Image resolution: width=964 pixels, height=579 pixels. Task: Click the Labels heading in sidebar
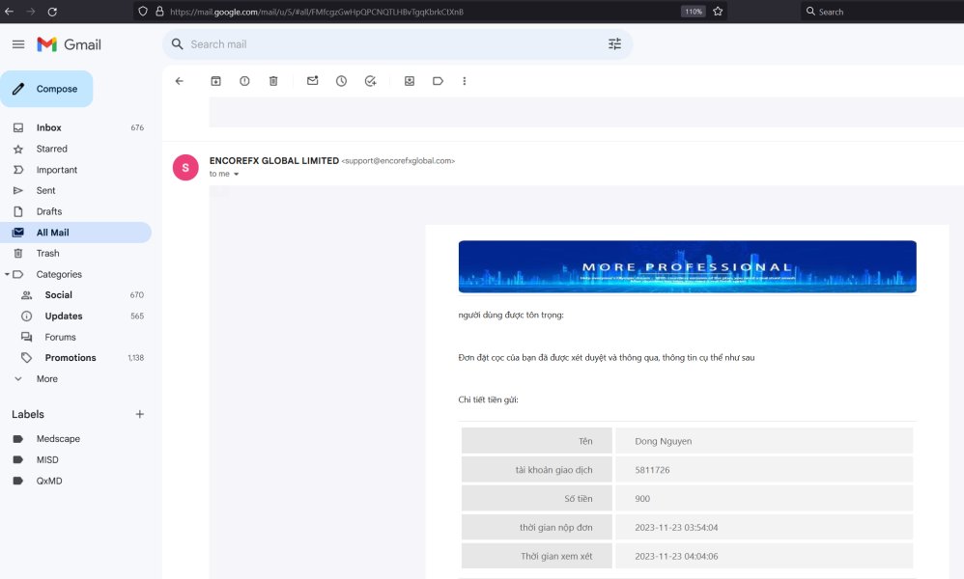point(28,414)
